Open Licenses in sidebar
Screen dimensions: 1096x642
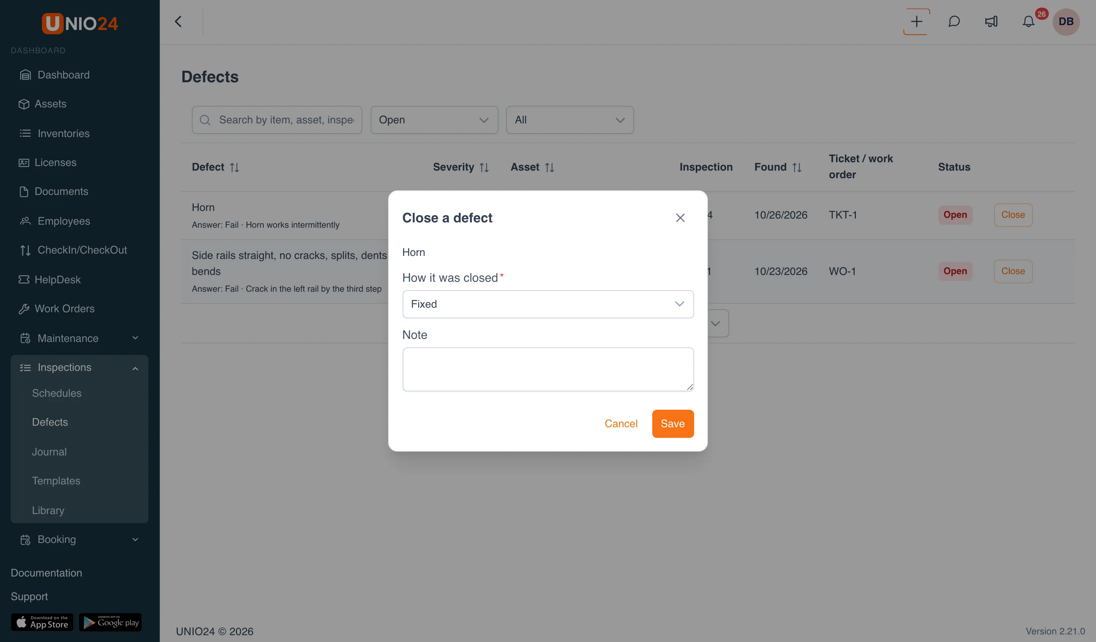(x=48, y=162)
